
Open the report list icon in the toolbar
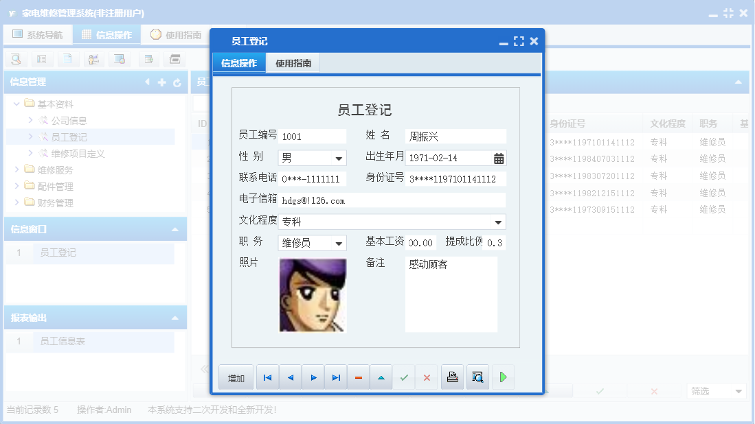[42, 59]
